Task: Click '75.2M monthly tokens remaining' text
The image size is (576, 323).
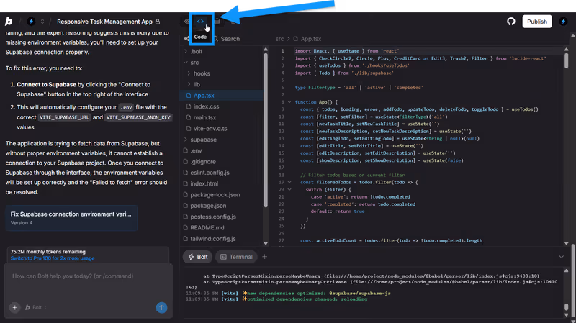Action: [x=48, y=252]
